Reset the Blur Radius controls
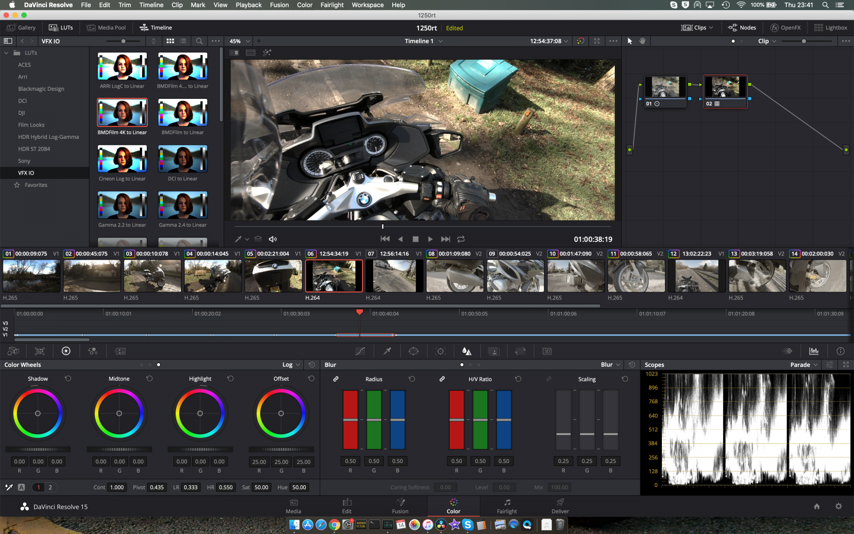 (x=412, y=379)
